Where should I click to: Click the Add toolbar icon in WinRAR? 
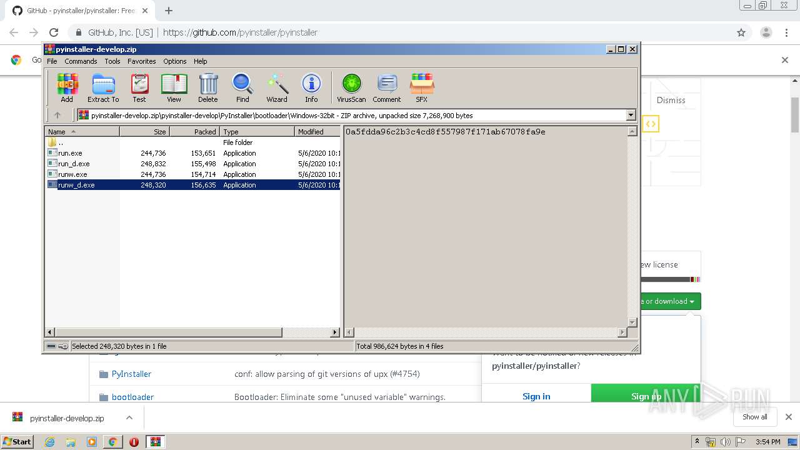pos(67,87)
